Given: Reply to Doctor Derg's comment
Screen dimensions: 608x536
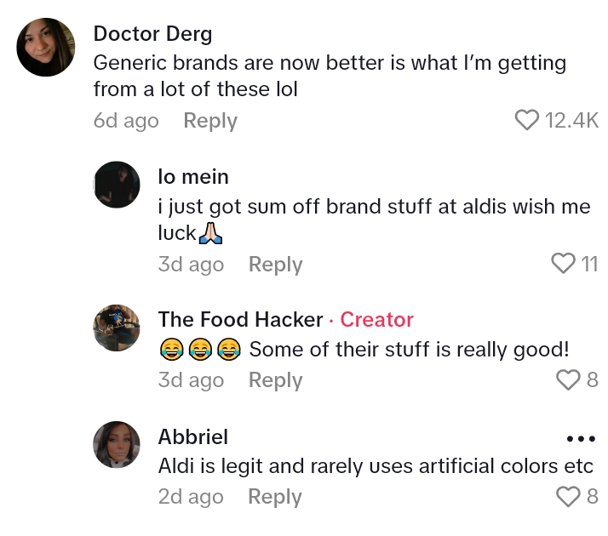Looking at the screenshot, I should click(x=210, y=121).
